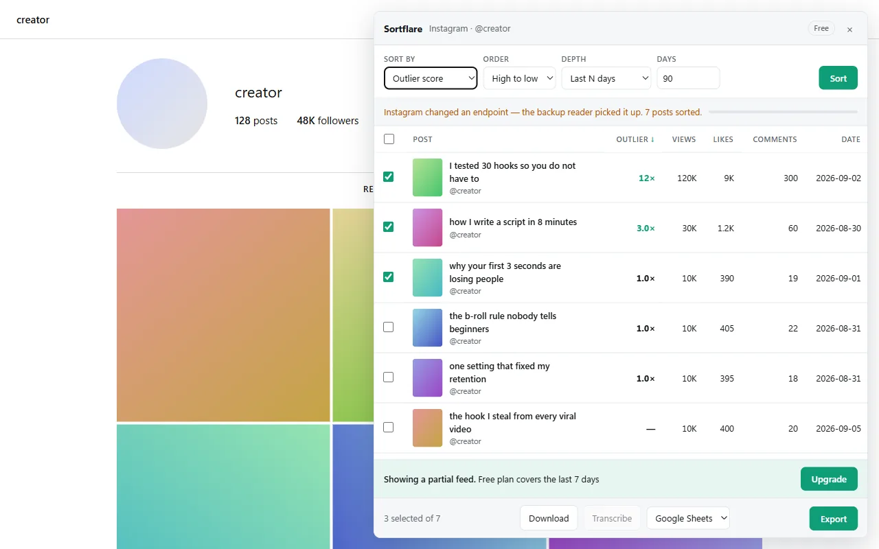
Task: Close the Sortflare panel
Action: point(849,30)
